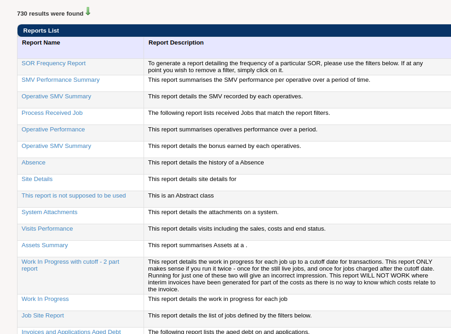Click the Report Name column header
The image size is (451, 334).
click(x=41, y=42)
